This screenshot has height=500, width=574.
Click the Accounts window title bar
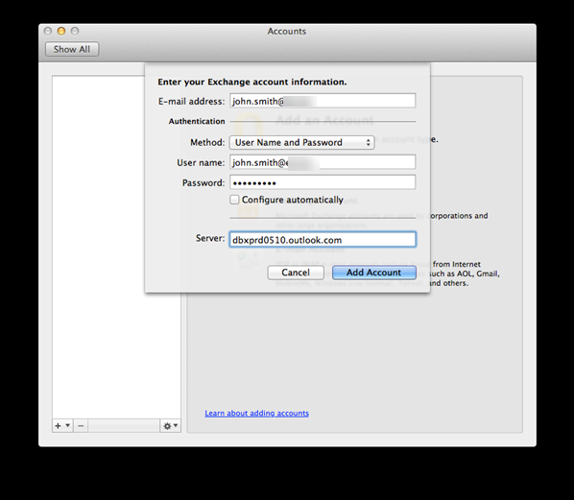(287, 31)
